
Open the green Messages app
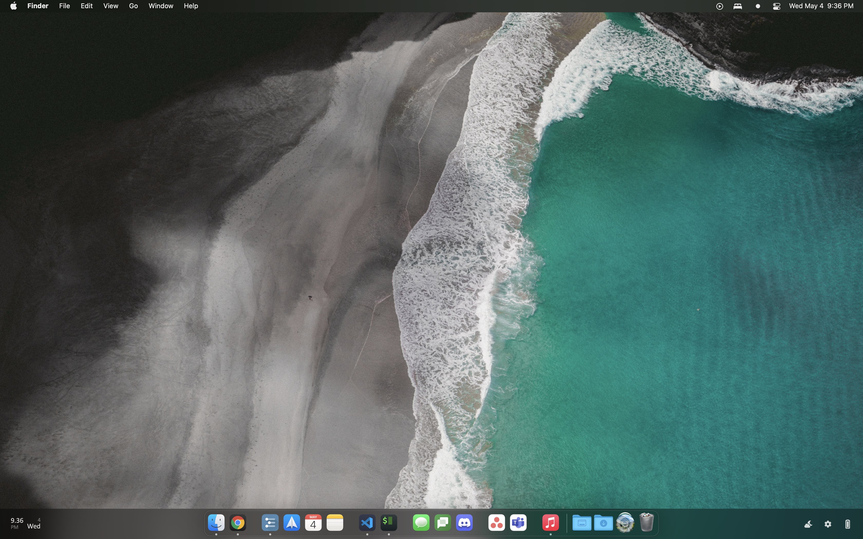point(421,523)
